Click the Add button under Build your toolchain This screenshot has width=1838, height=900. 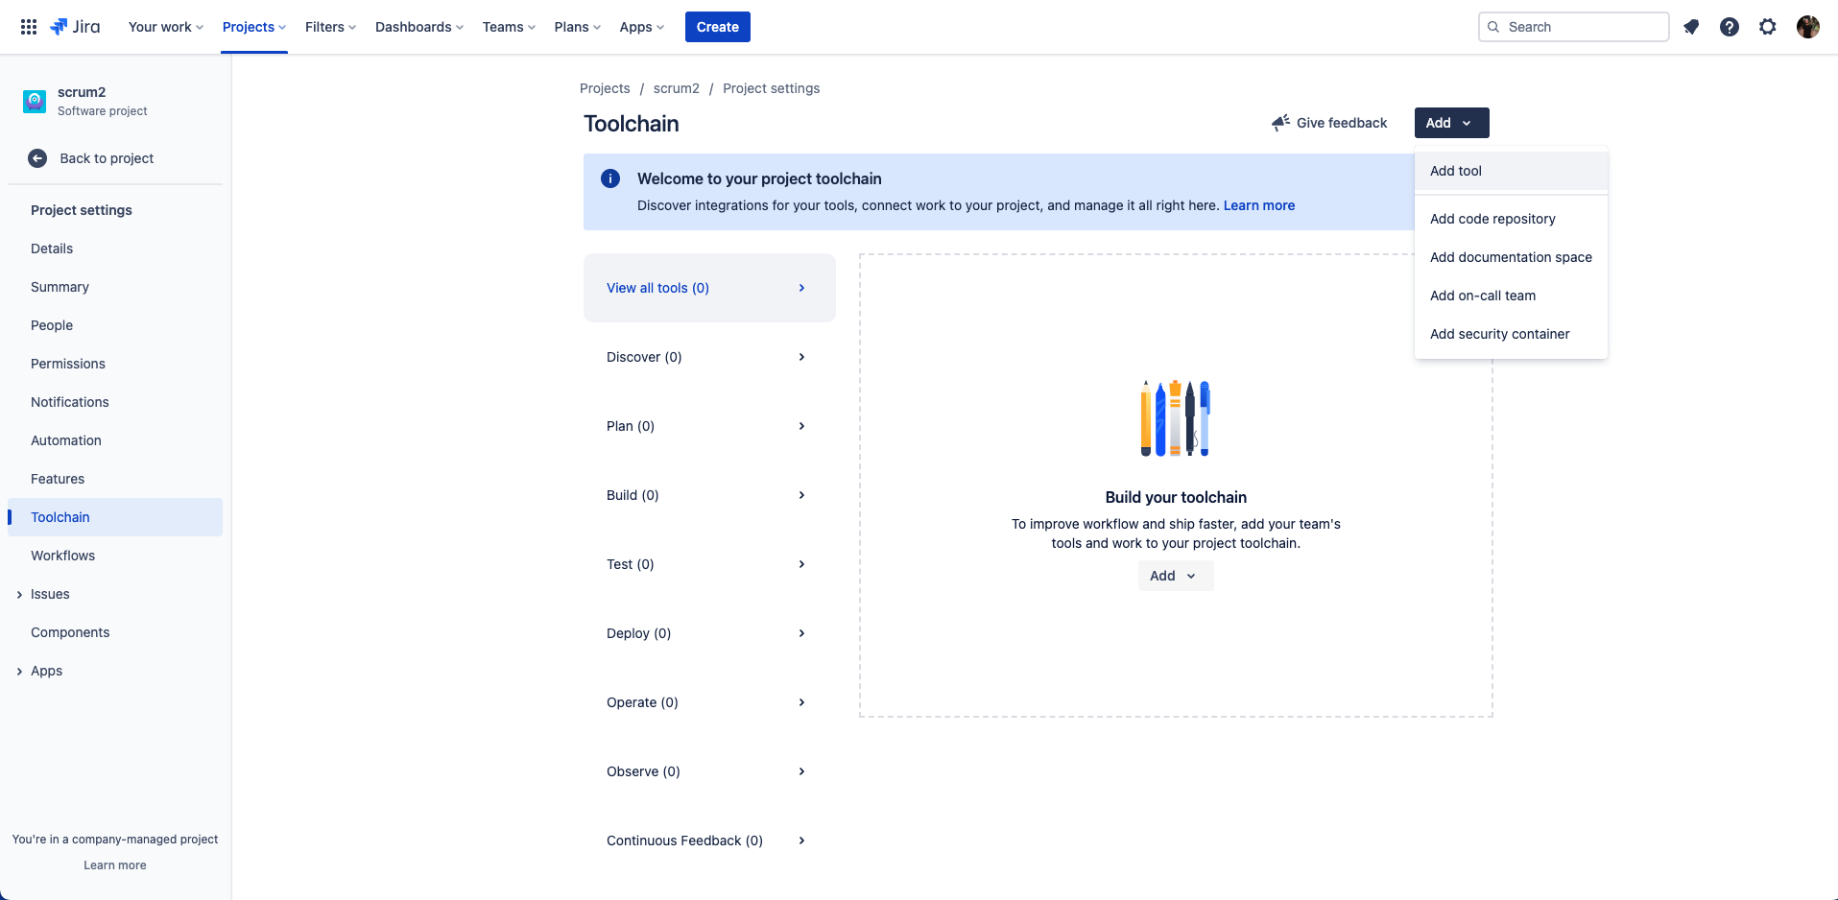1176,576
